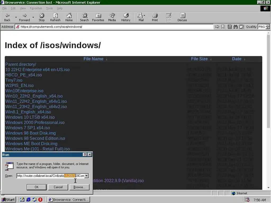
Task: Sort by Date column arrow
Action: [x=245, y=59]
